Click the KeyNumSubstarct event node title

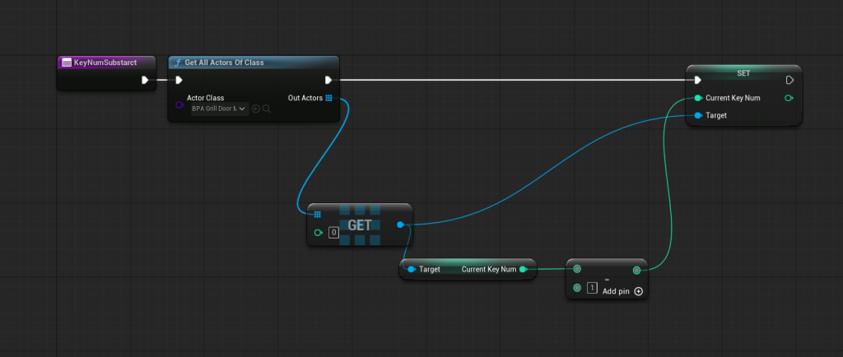(103, 63)
